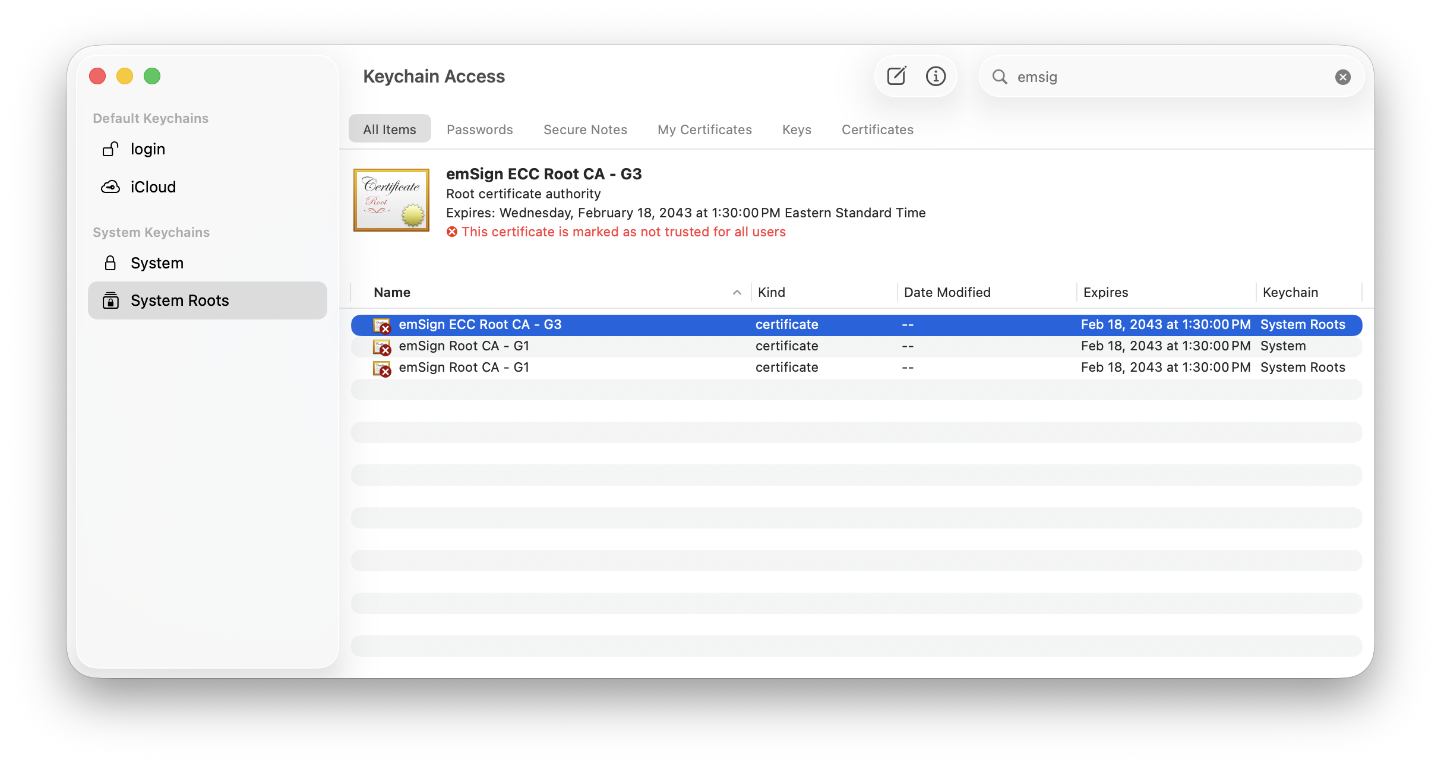Screen dimensions: 1441x766
Task: Select emSign ECC Root CA - G3 row
Action: point(856,325)
